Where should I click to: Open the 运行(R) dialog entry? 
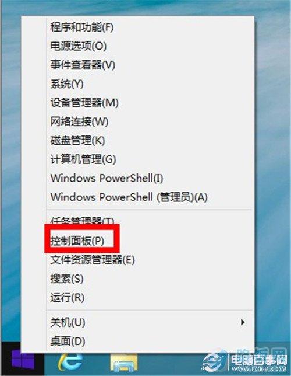pyautogui.click(x=67, y=298)
